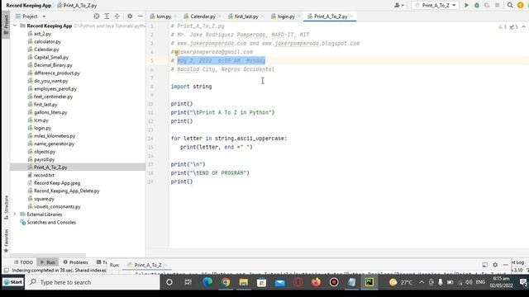Select Decimal_Binary.py file
Screen dimensions: 529x297
pyautogui.click(x=53, y=65)
